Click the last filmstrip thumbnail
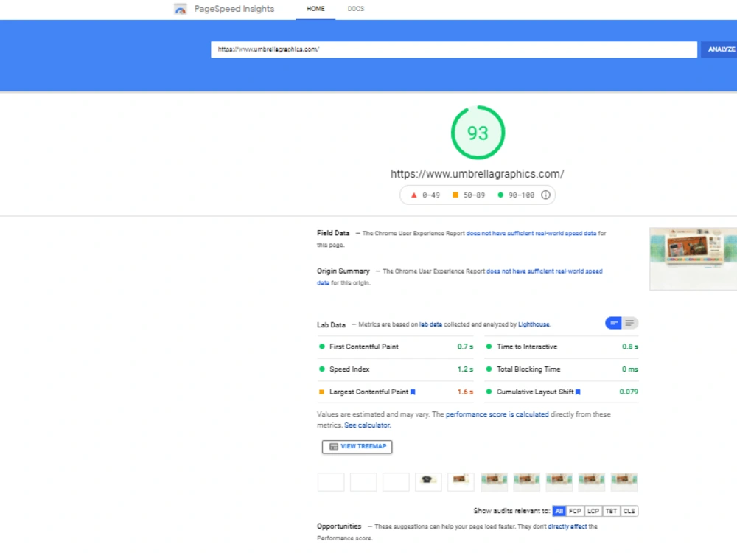 point(624,482)
